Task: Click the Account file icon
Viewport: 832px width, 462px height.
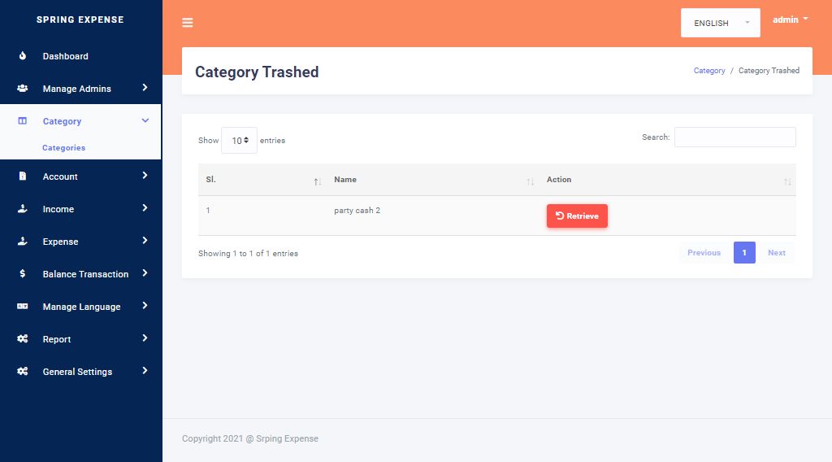Action: tap(22, 176)
